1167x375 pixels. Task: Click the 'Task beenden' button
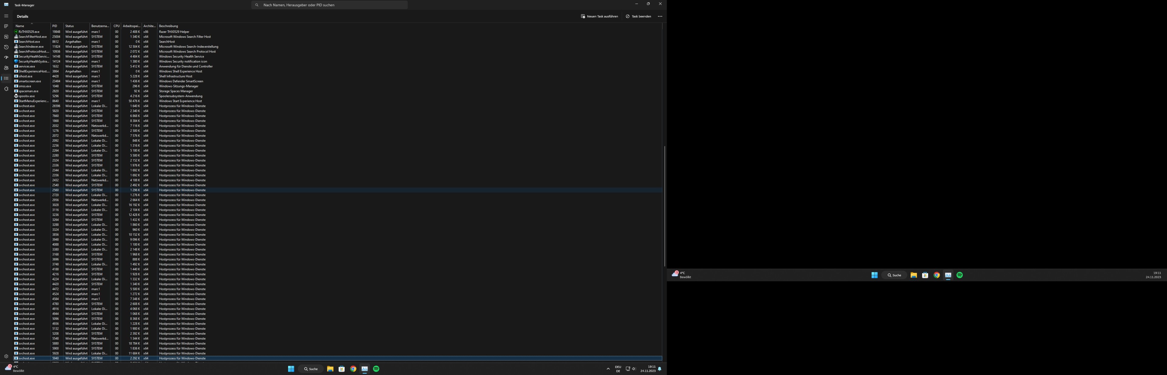pyautogui.click(x=638, y=16)
